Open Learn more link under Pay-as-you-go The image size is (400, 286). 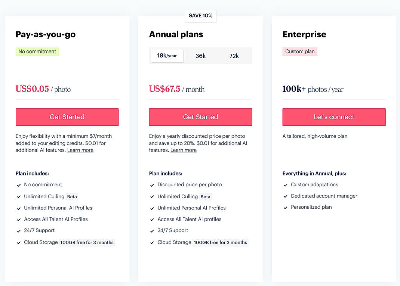click(x=80, y=150)
